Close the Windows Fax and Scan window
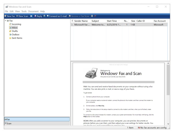Image resolution: width=174 pixels, height=133 pixels. 166,7
